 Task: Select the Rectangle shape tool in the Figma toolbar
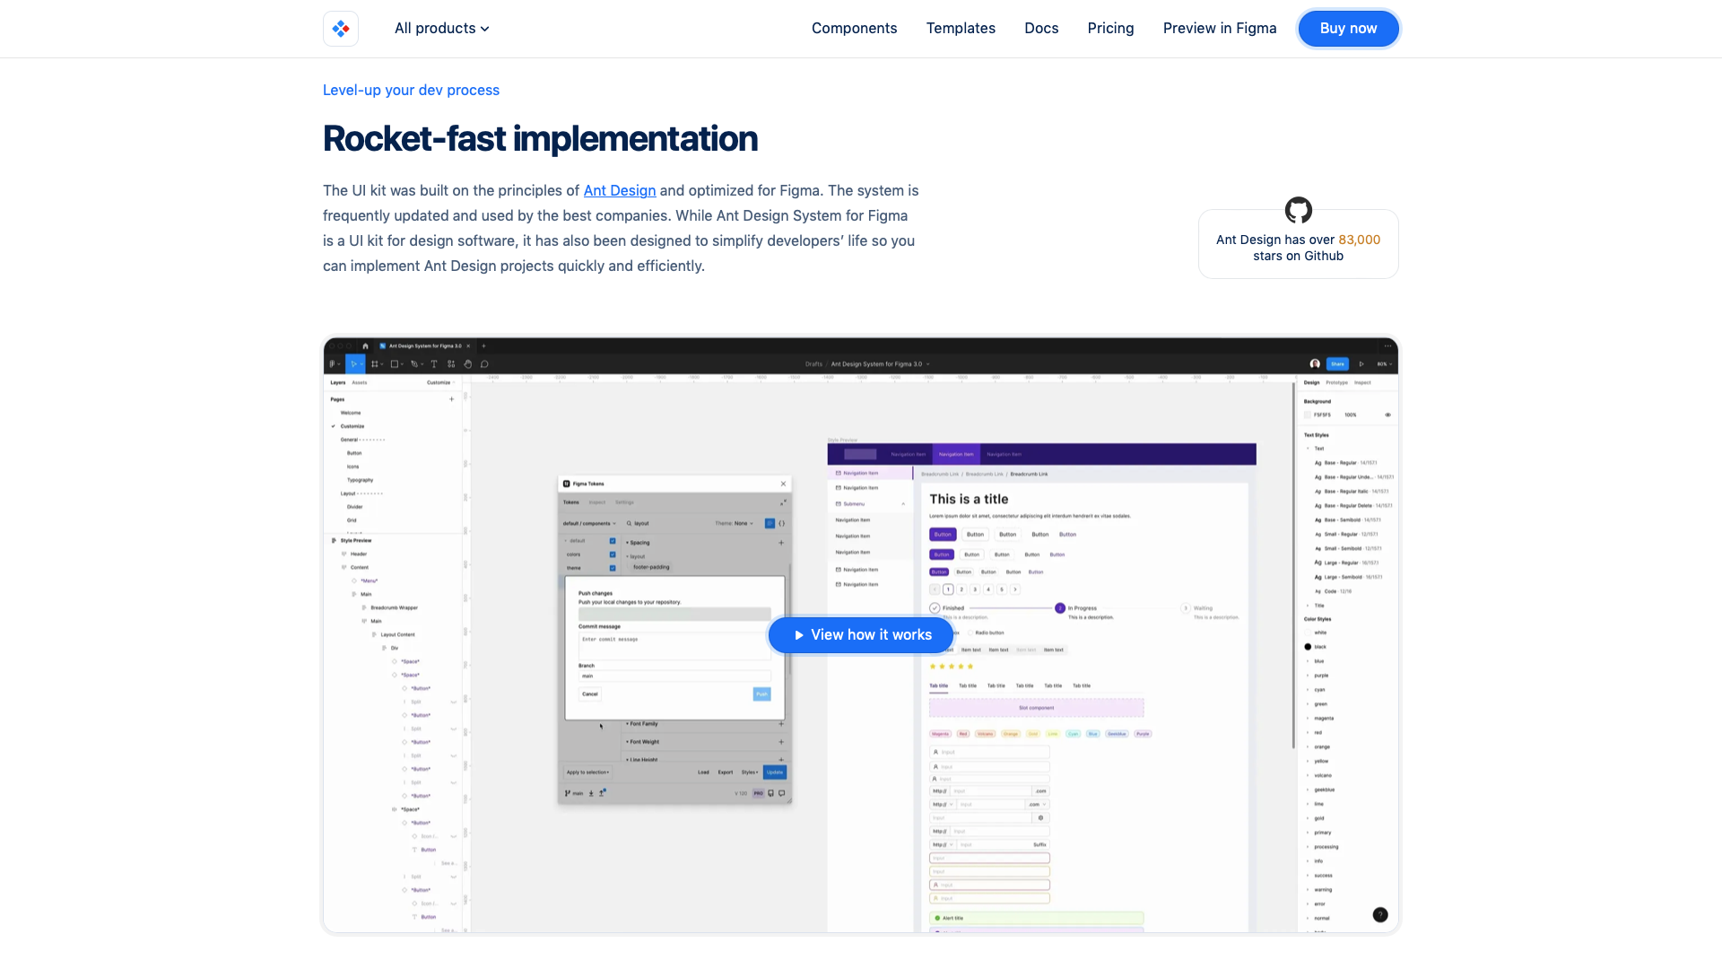[396, 364]
